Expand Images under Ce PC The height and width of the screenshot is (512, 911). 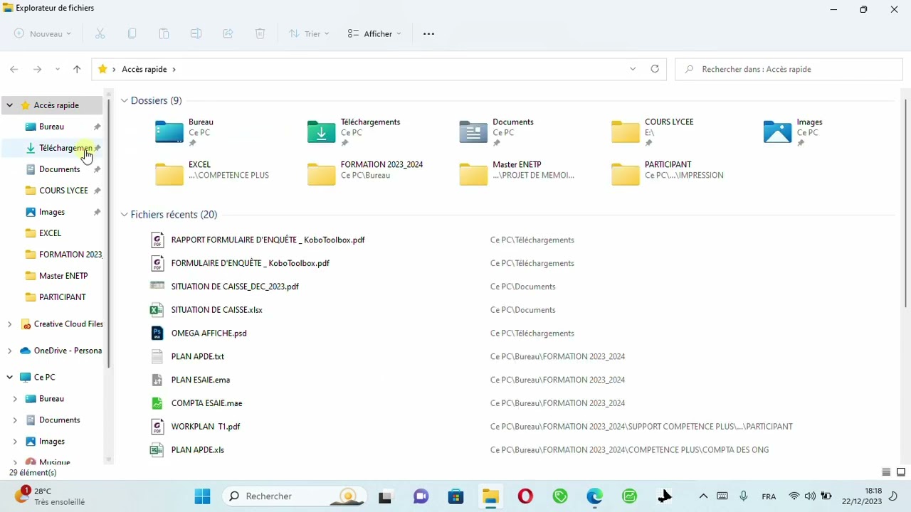coord(15,442)
